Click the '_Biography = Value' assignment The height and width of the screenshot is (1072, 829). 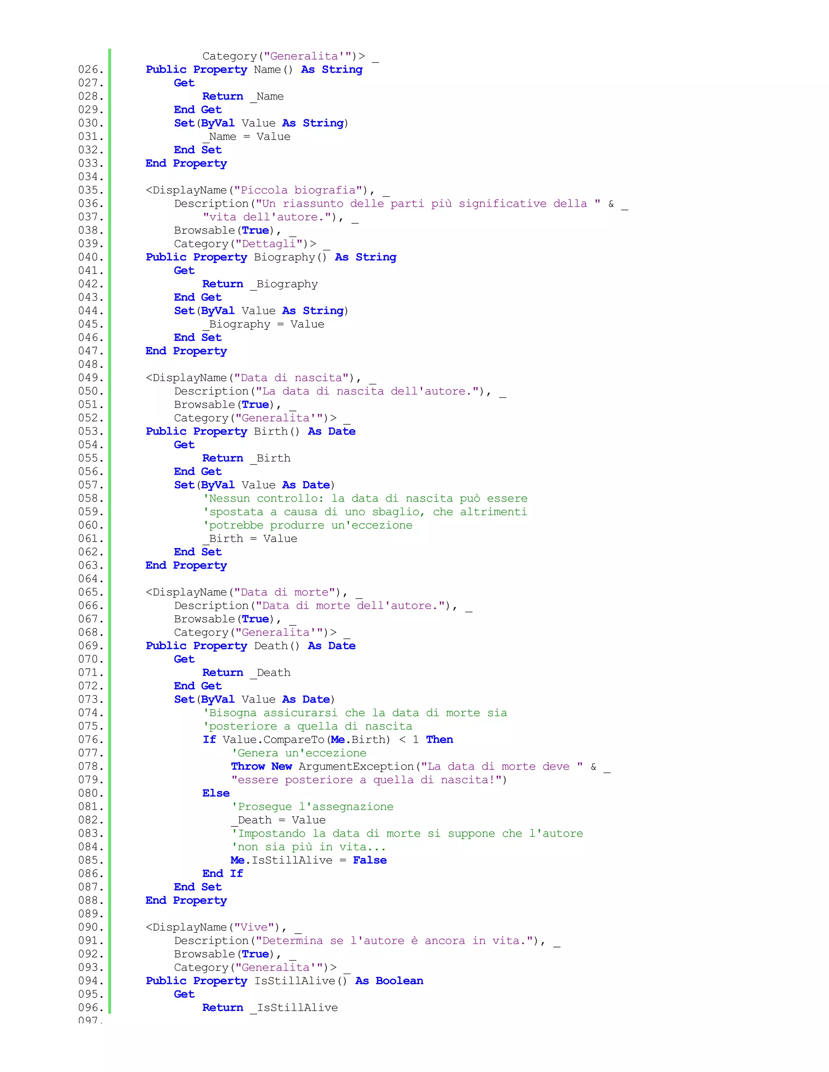(x=263, y=324)
